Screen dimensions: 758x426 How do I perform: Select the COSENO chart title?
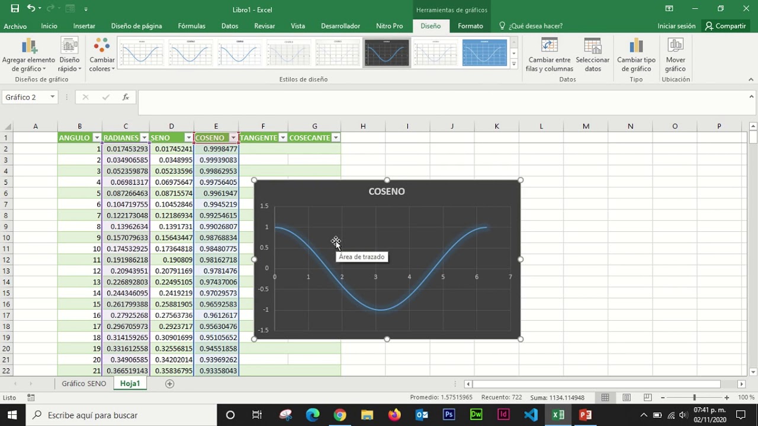(x=387, y=191)
